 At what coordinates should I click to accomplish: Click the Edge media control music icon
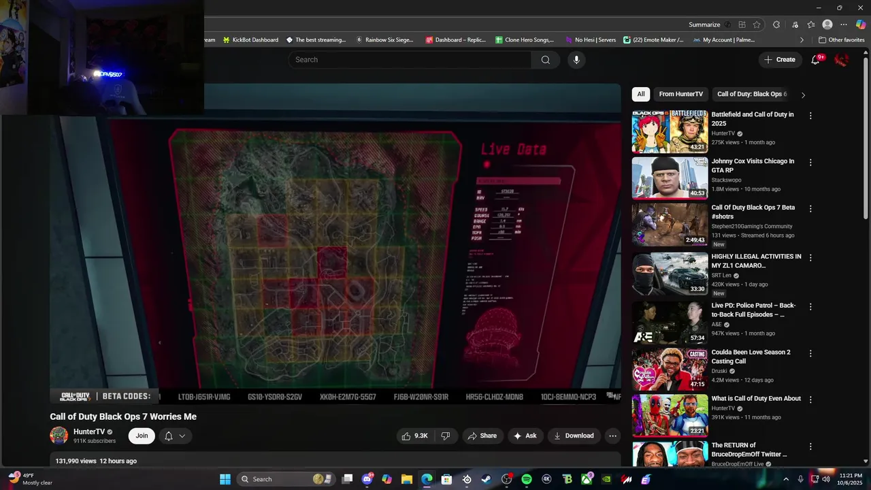[x=795, y=24]
